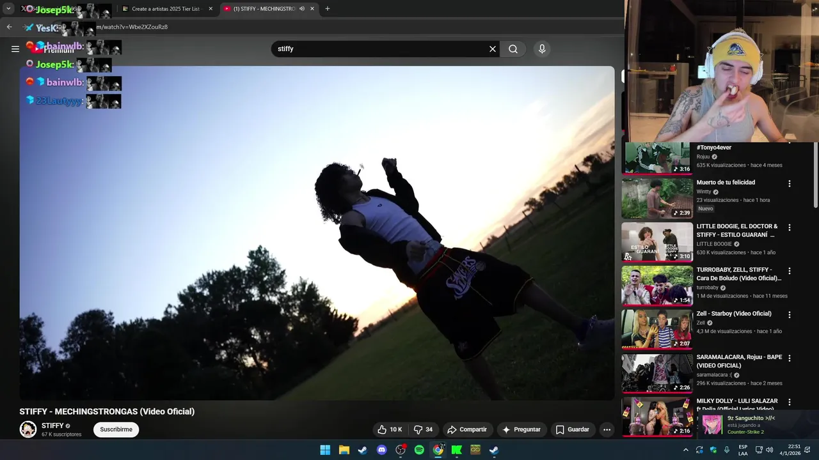Viewport: 819px width, 460px height.
Task: Open options menu for Zell - Starboy
Action: click(789, 315)
